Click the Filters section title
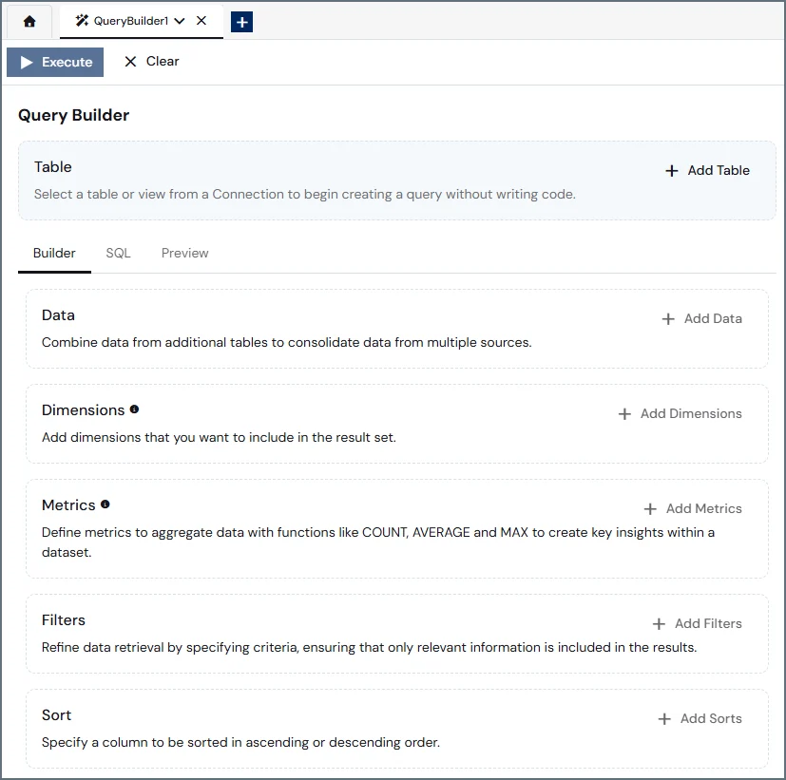 pos(64,620)
